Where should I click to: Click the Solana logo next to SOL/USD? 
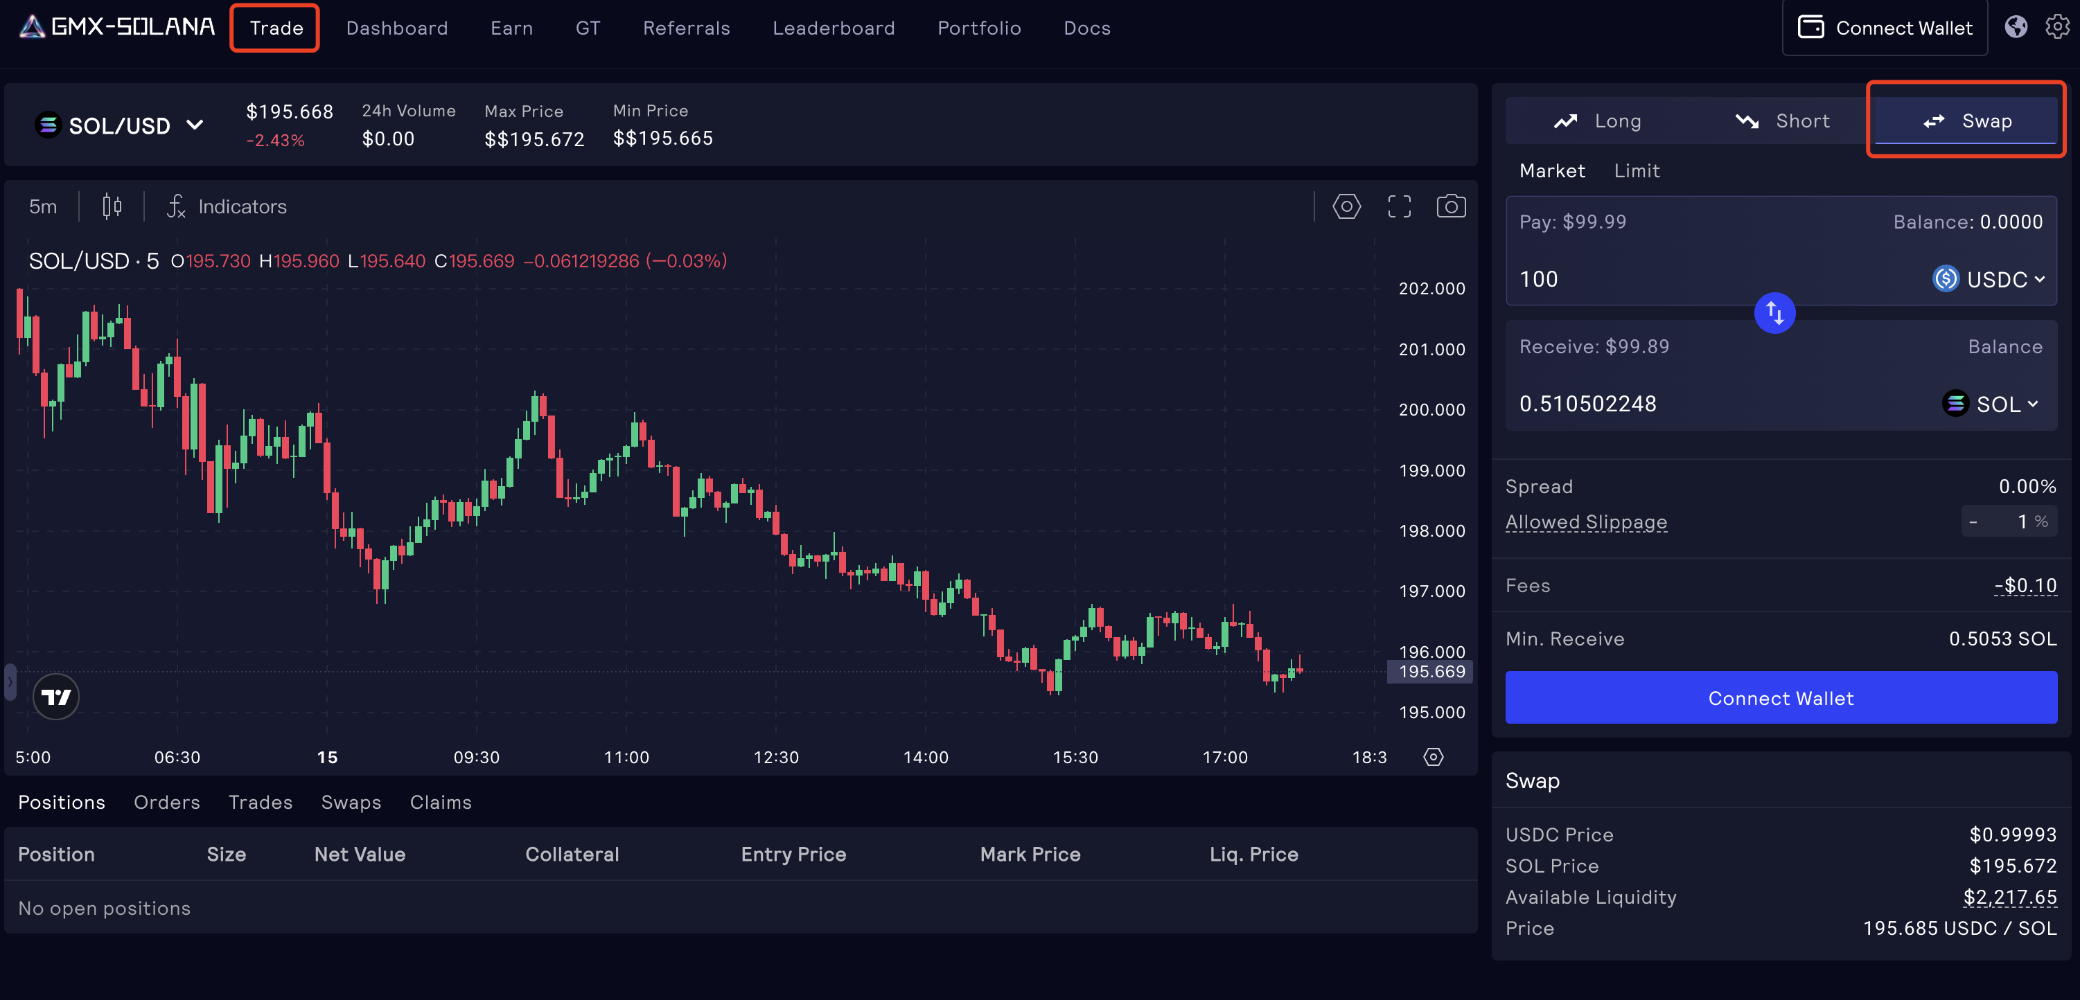pyautogui.click(x=48, y=125)
